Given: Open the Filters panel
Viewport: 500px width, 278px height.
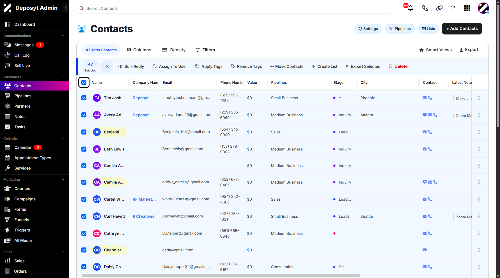Looking at the screenshot, I should pyautogui.click(x=205, y=50).
